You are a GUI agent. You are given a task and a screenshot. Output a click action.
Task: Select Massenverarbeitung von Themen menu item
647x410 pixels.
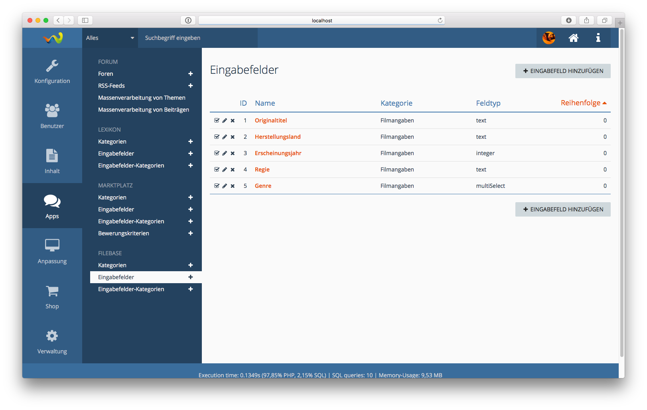142,98
